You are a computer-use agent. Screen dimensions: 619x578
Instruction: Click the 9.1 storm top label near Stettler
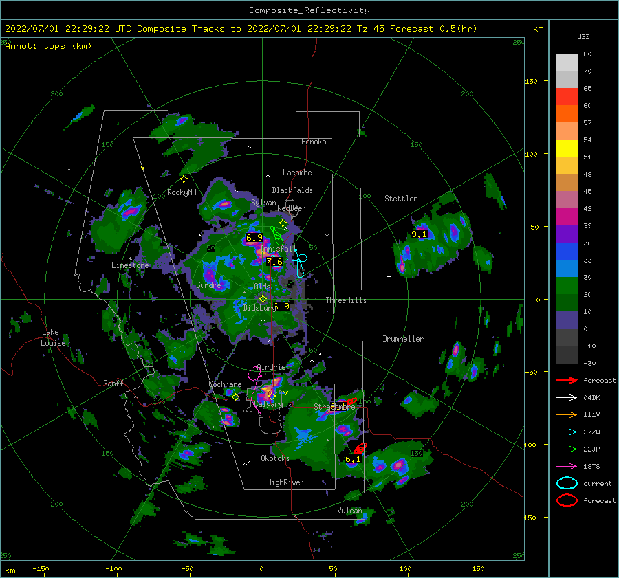tap(420, 234)
